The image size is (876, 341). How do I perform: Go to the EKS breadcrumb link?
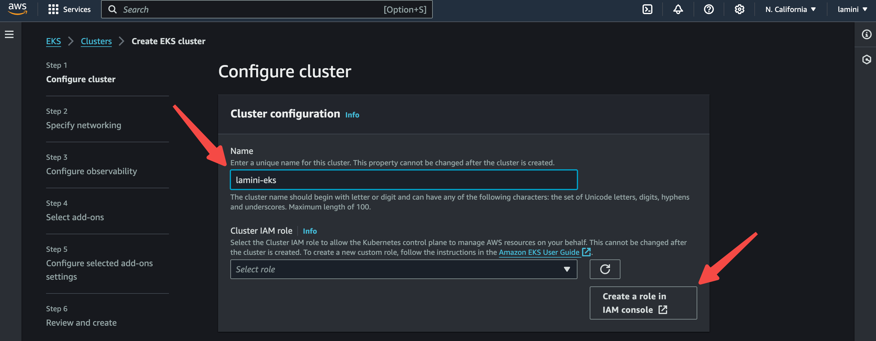coord(53,41)
